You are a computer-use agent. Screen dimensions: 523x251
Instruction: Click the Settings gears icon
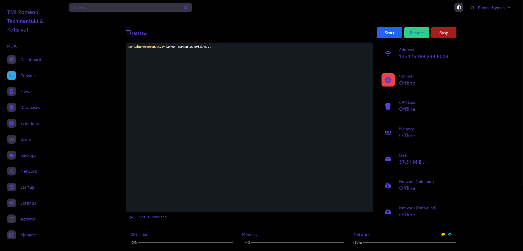[12, 203]
